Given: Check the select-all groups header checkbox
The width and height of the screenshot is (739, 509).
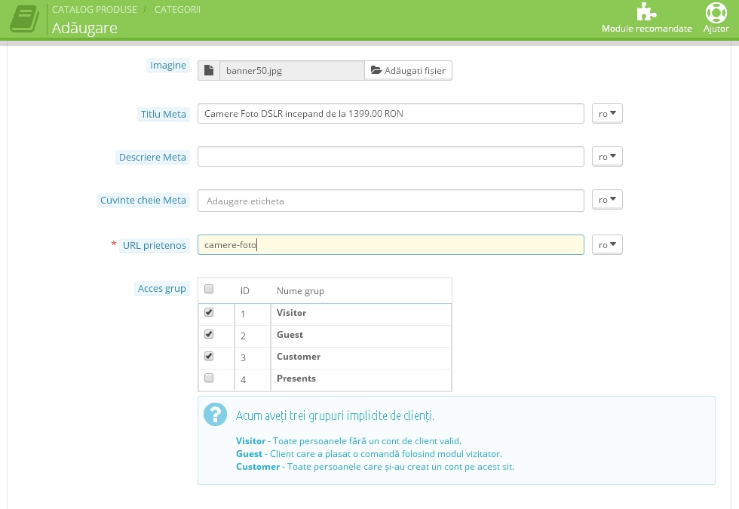Looking at the screenshot, I should [x=209, y=289].
